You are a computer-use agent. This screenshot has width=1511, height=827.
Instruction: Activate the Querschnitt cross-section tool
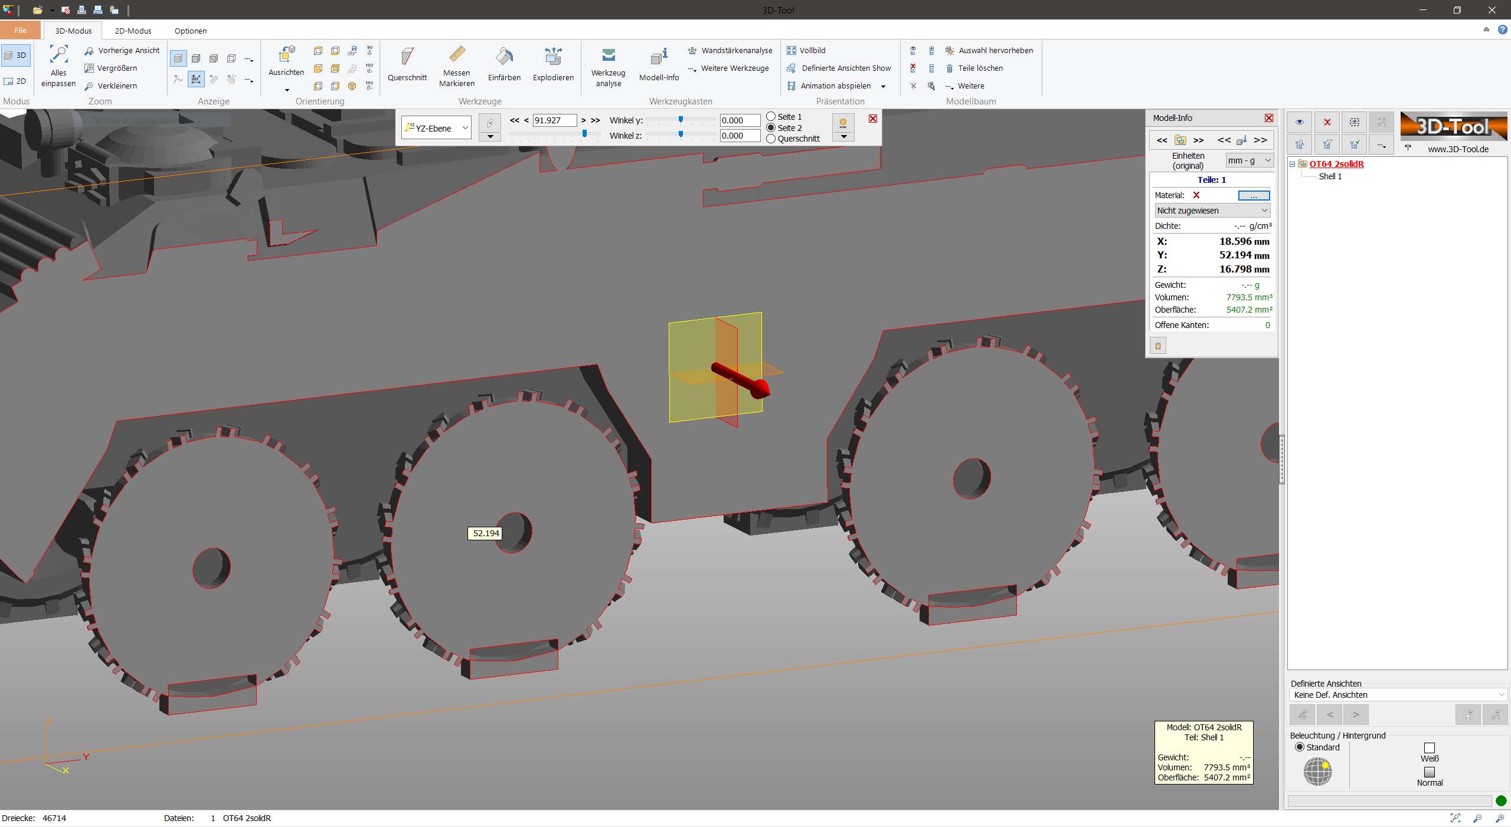(407, 64)
